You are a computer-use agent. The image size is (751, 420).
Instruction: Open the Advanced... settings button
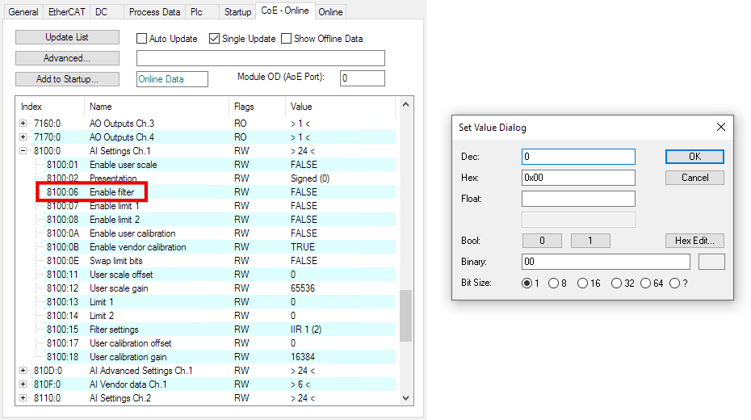point(67,58)
